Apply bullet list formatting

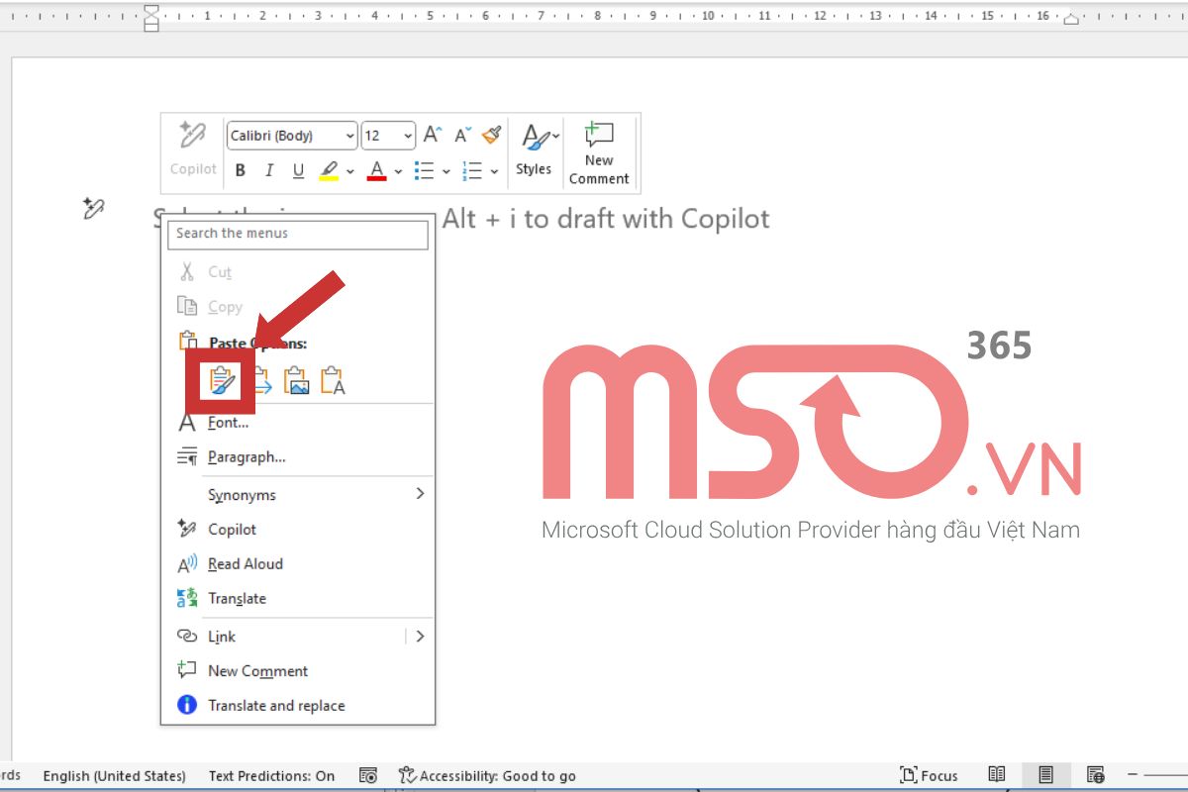(425, 171)
